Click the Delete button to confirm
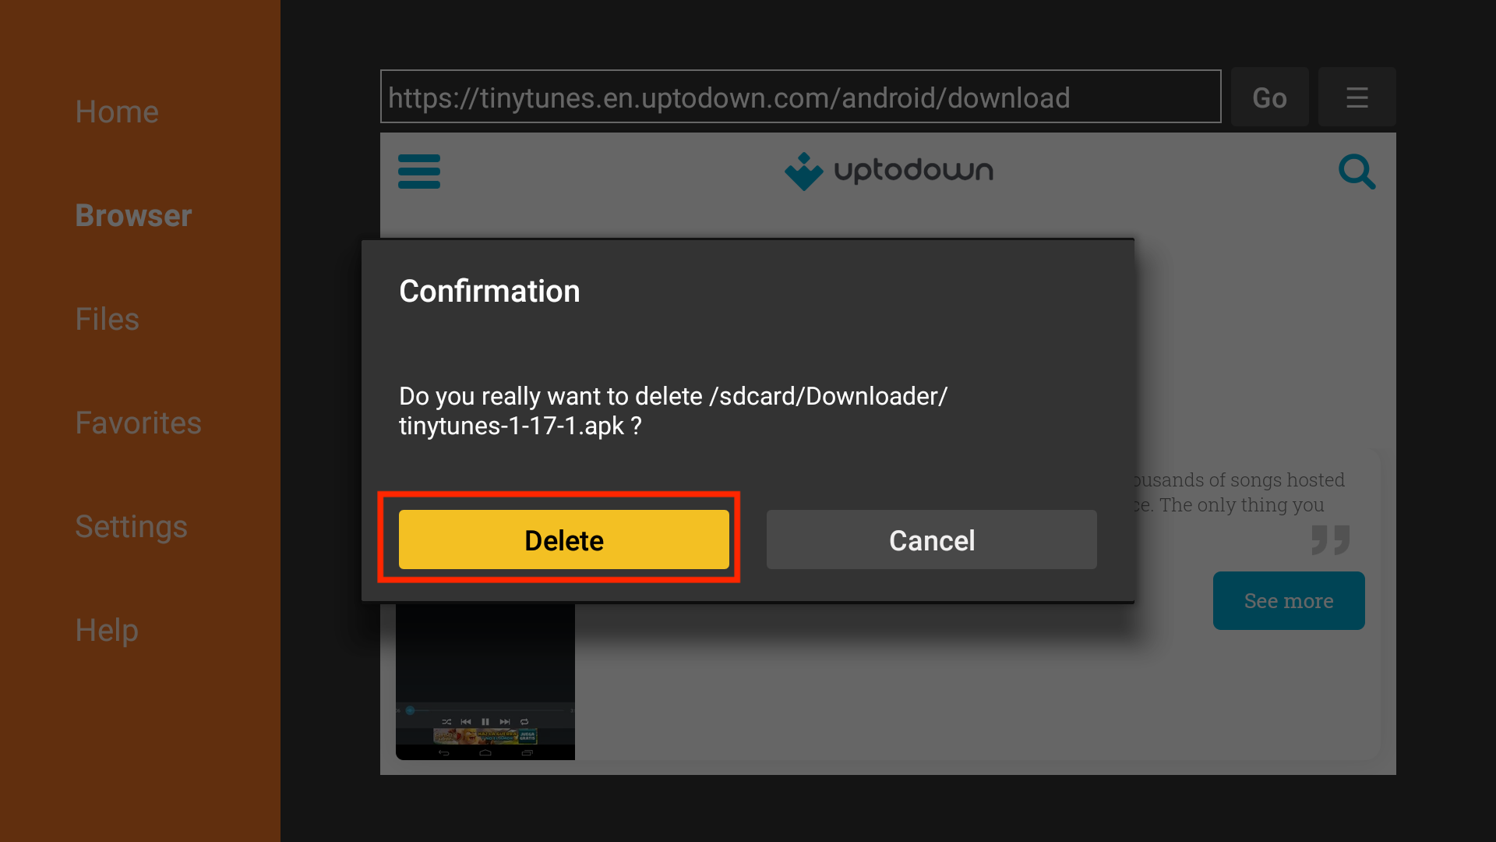 click(x=563, y=540)
